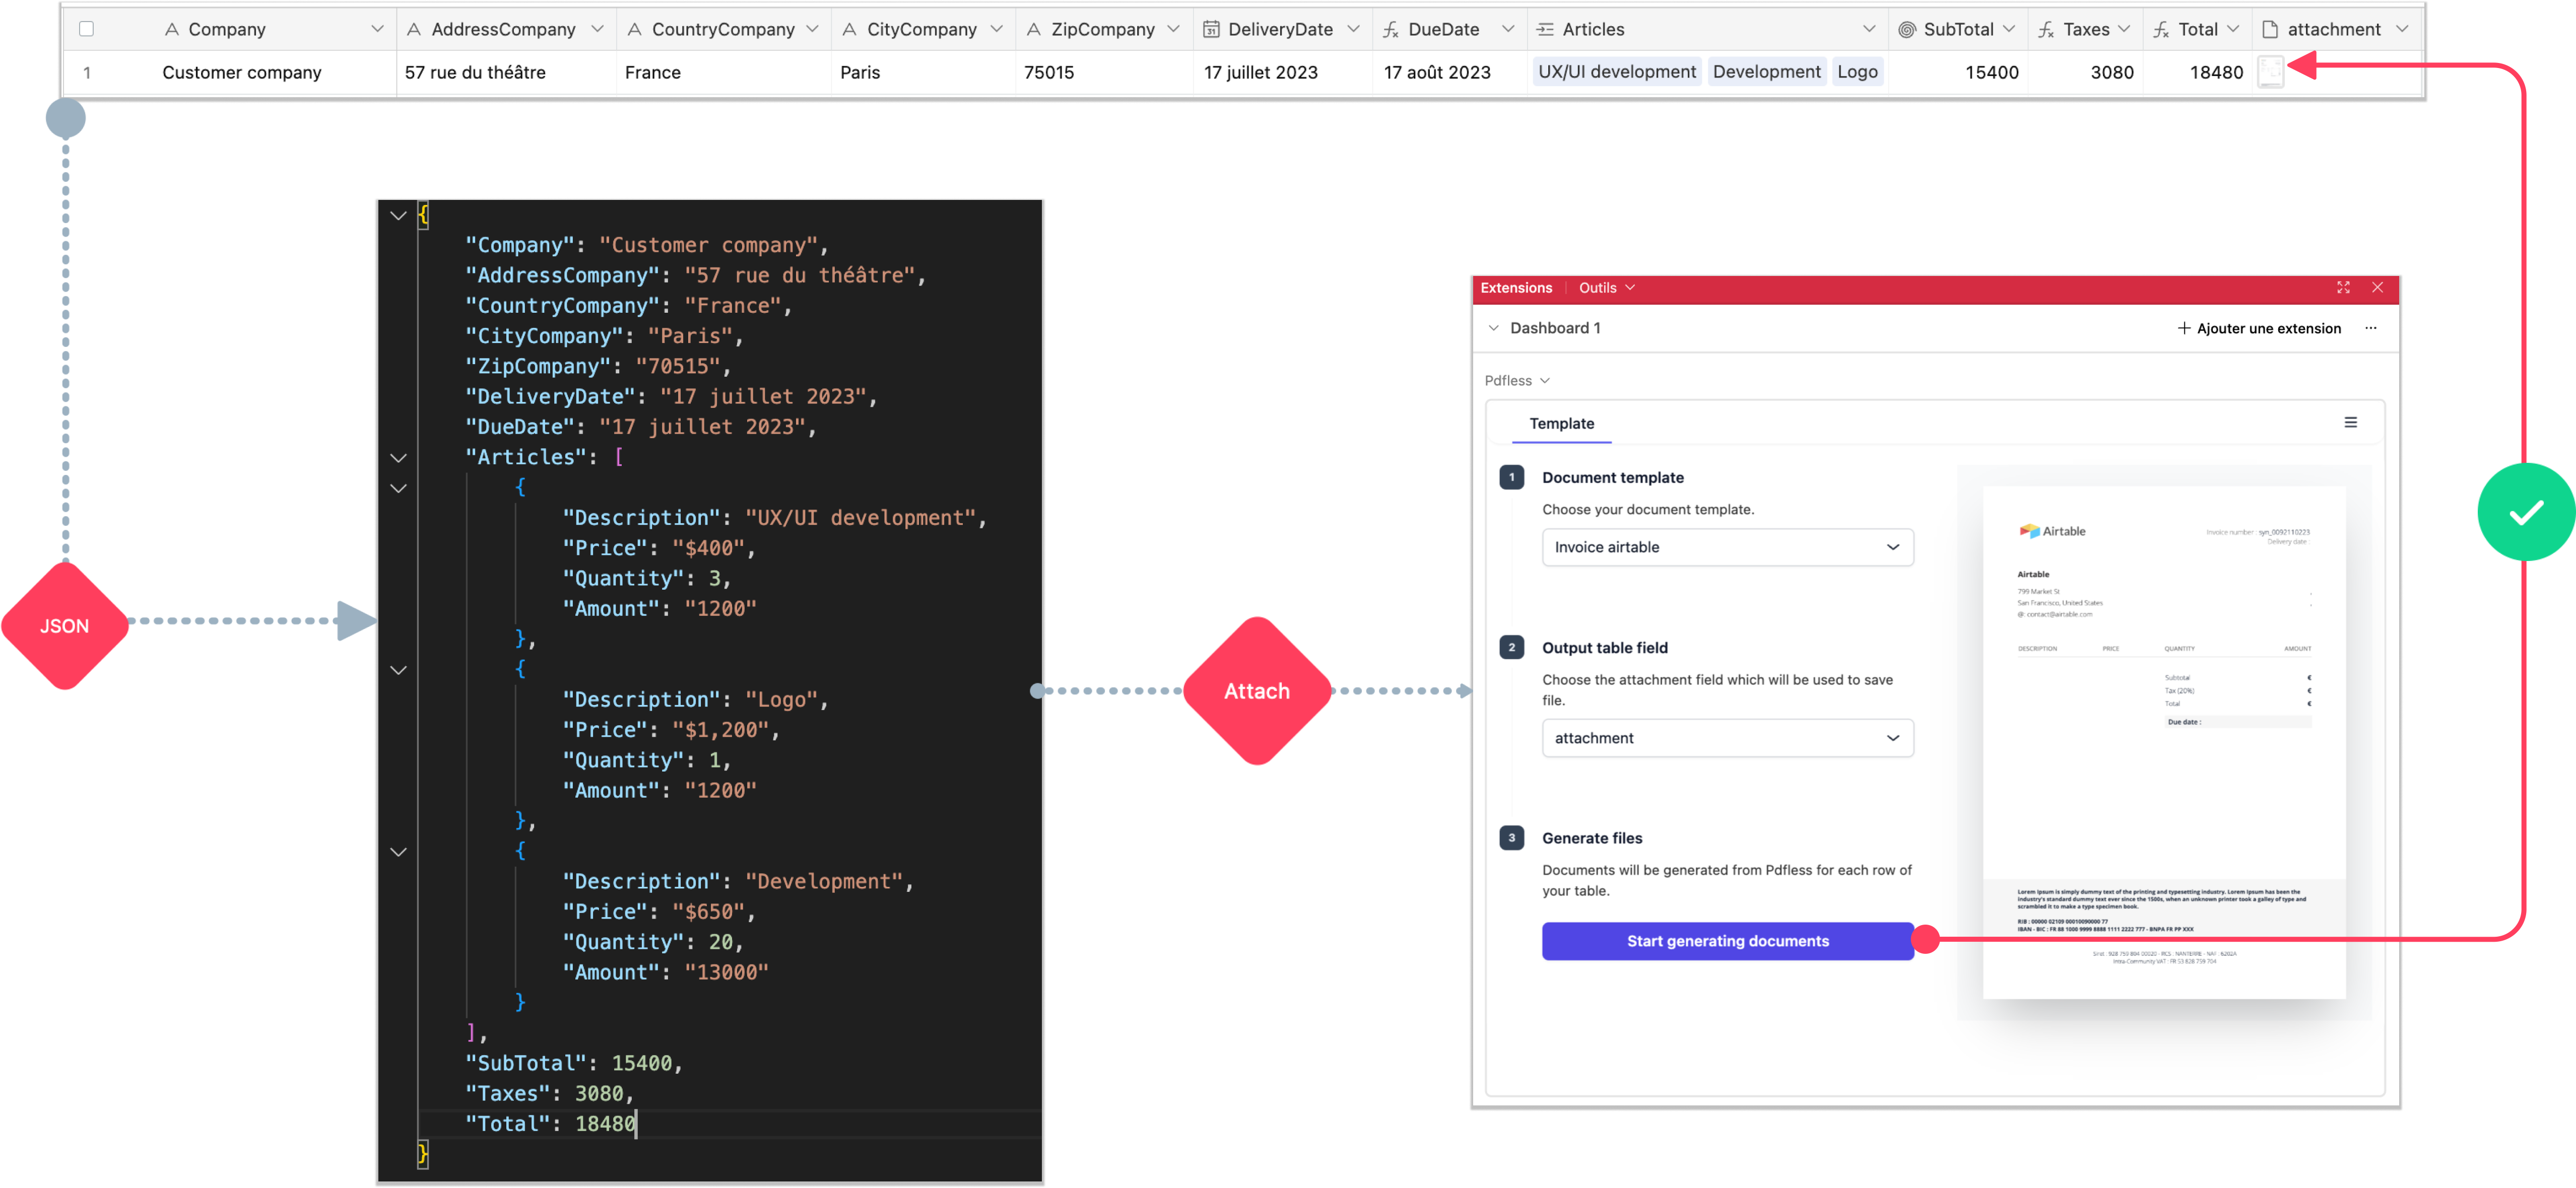
Task: Collapse the Dashboard 1 section
Action: coord(1493,328)
